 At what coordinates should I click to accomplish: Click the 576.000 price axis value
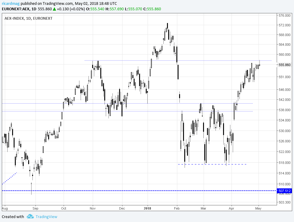[x=285, y=15]
